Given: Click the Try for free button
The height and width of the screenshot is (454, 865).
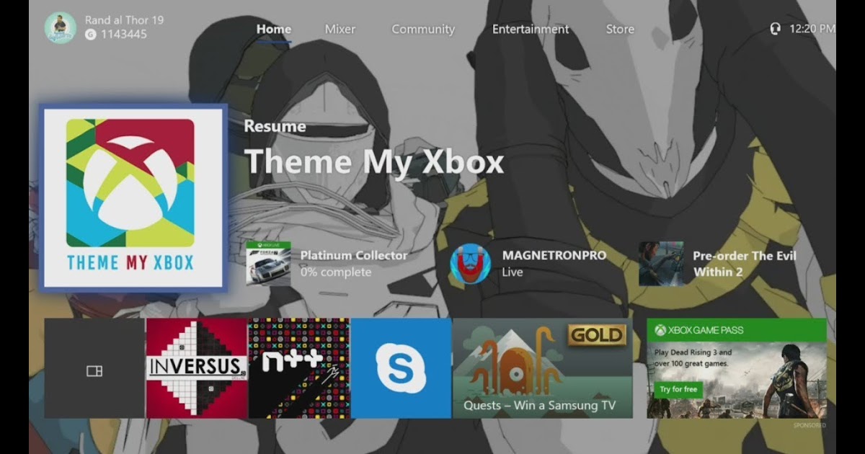Looking at the screenshot, I should [x=678, y=390].
